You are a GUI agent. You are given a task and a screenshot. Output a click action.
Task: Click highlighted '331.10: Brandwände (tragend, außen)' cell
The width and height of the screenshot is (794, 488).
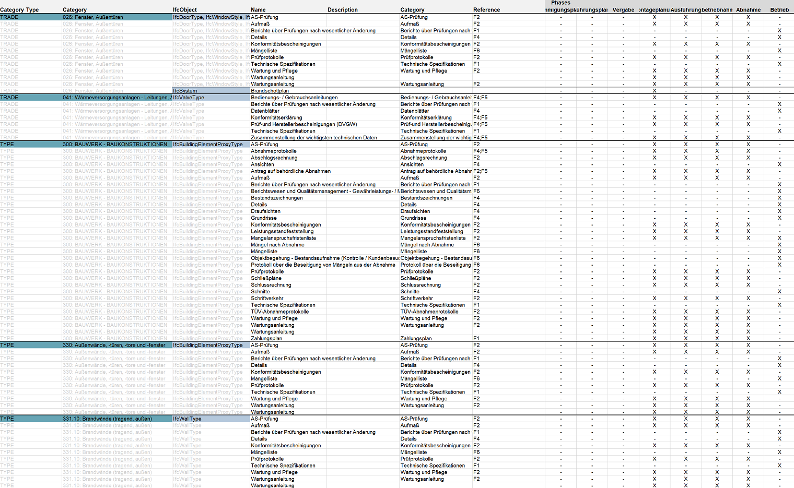[117, 419]
